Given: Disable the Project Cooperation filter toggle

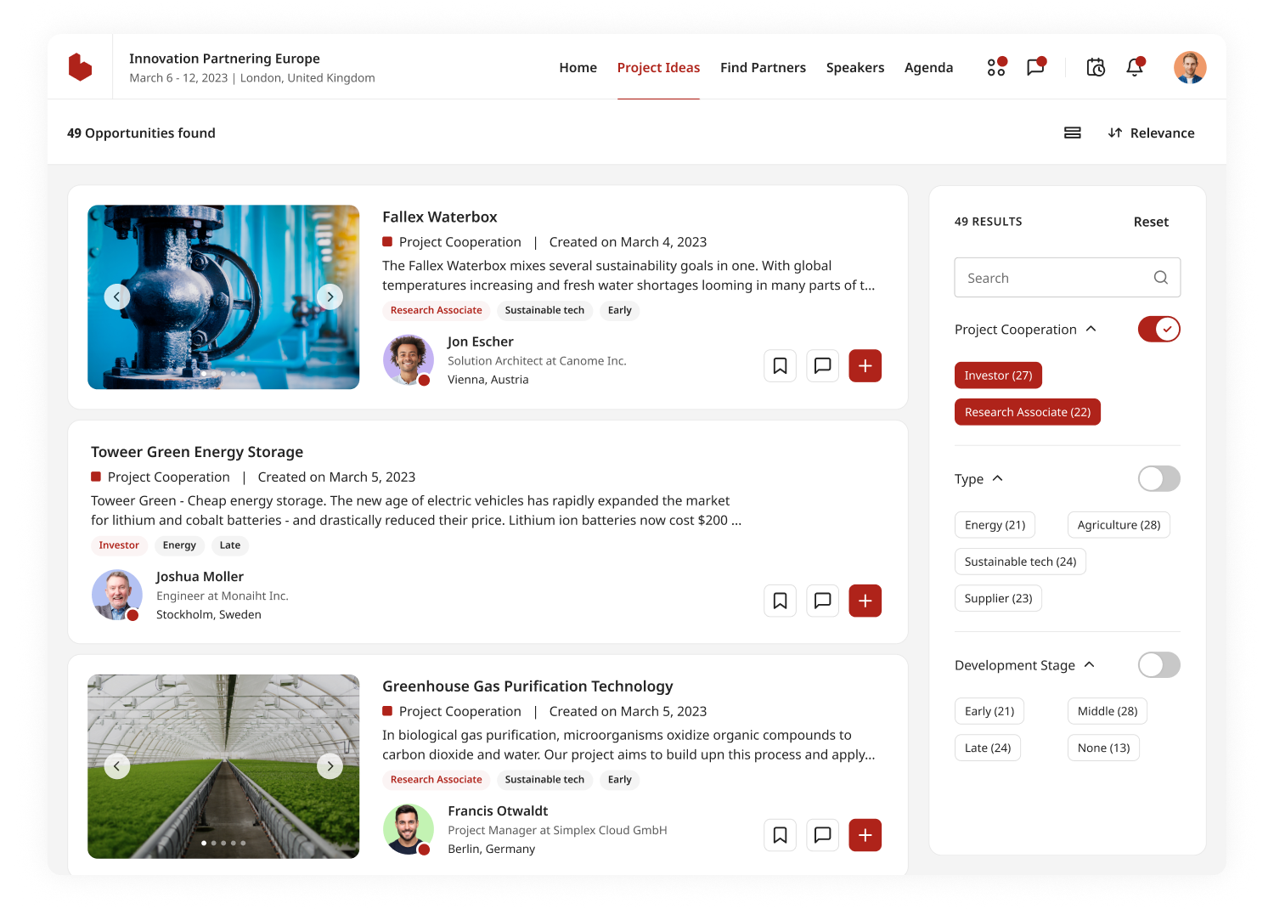Looking at the screenshot, I should (x=1159, y=329).
